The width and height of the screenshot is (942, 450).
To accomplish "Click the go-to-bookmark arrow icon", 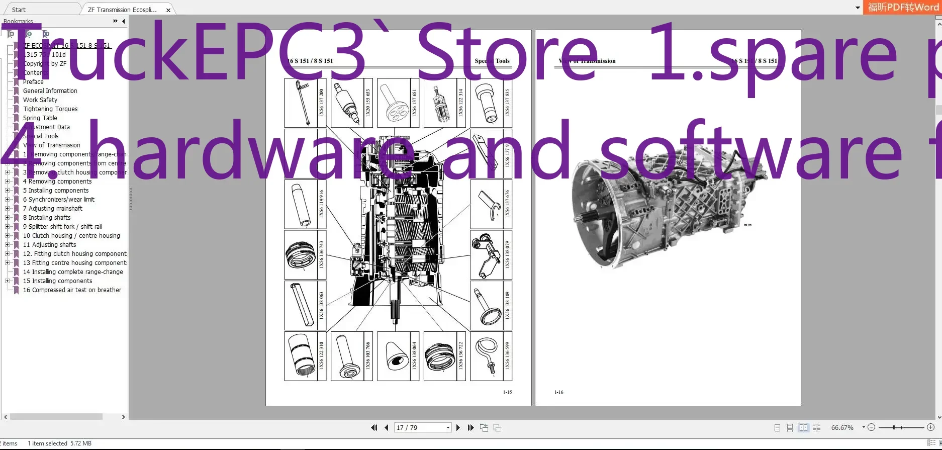I will [46, 34].
